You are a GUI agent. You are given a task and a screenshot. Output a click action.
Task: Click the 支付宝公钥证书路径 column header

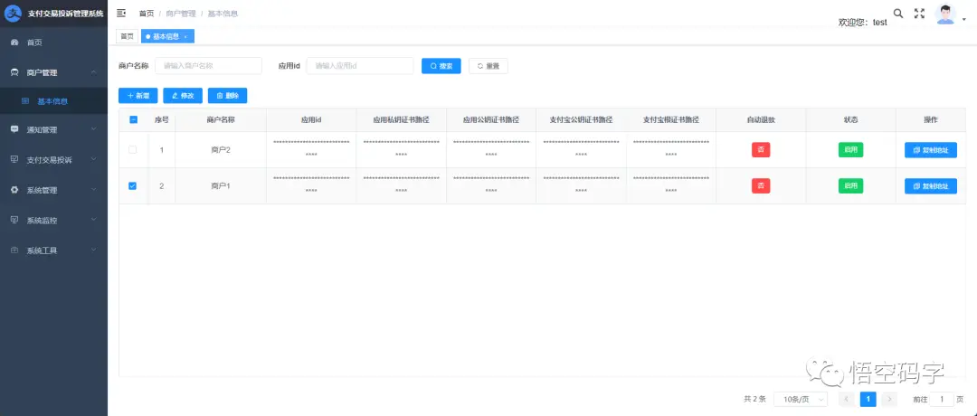pos(582,119)
